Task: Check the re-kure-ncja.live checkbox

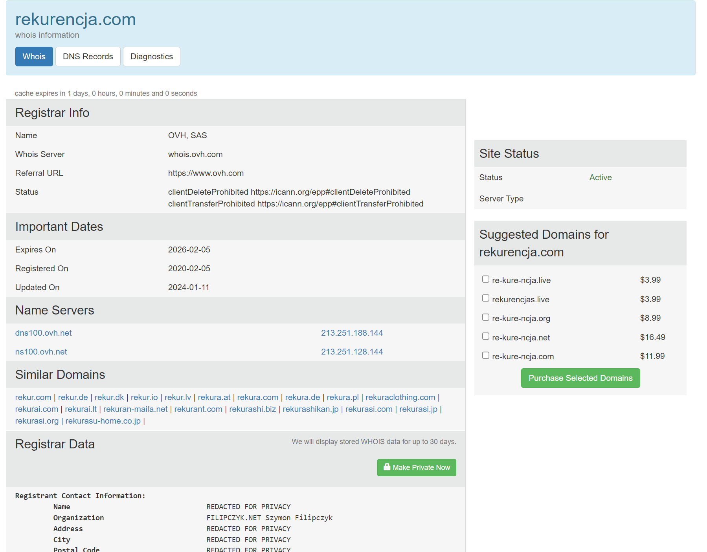Action: tap(486, 279)
